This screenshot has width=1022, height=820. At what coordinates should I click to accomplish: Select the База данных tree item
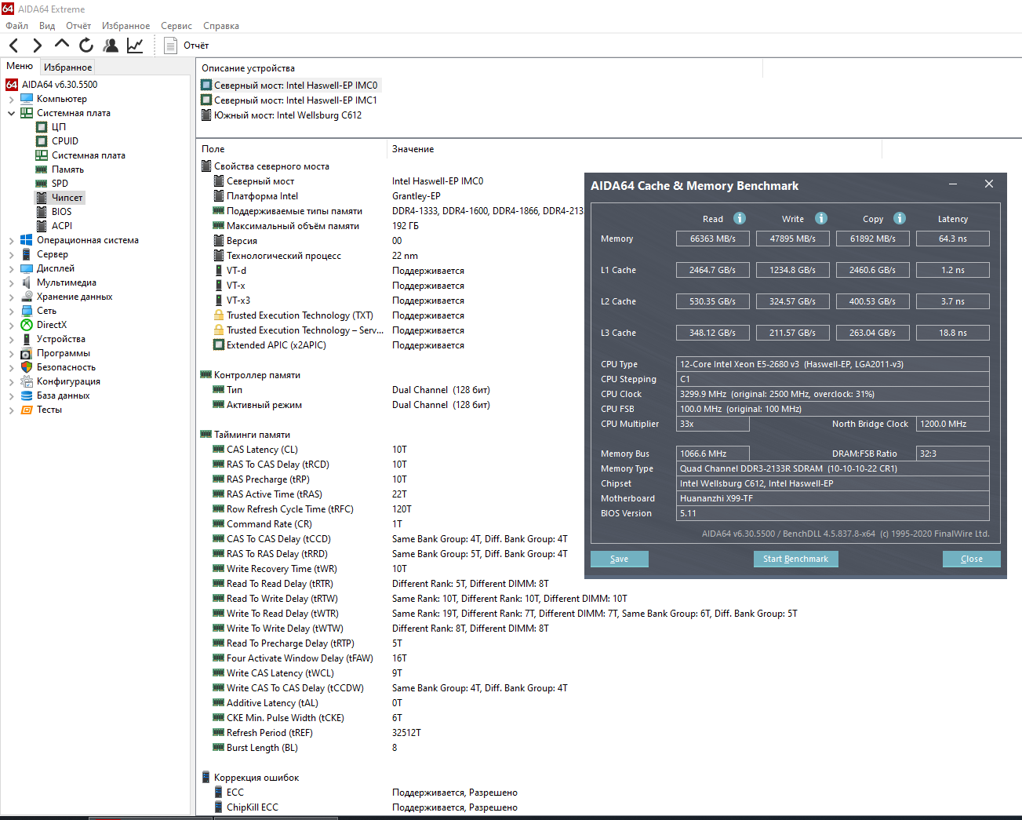[63, 395]
